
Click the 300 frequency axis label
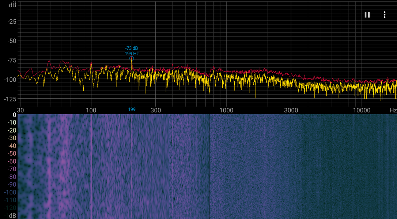click(156, 110)
